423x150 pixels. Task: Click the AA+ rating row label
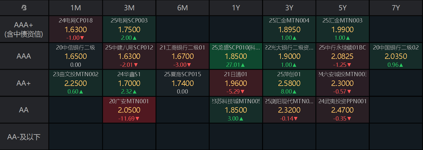24,83
